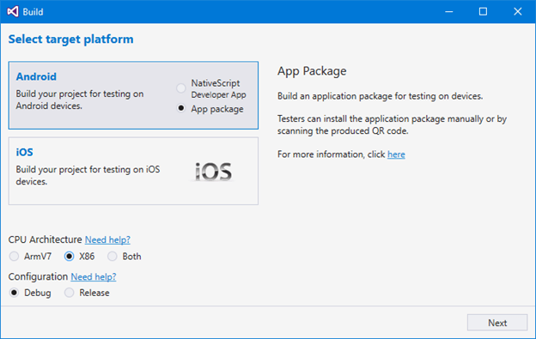Click 'Build your project for testing on iOS devices' text
Screen dimensions: 536x339
click(x=88, y=175)
